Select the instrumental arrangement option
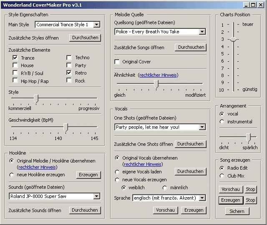Viewport: 267px width, 225px height. coord(222,122)
